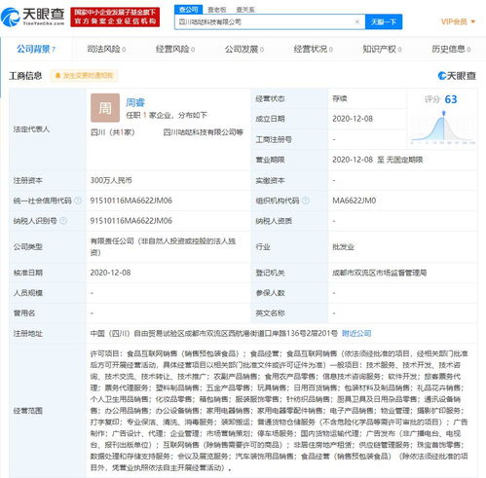
Task: Click the help icon beside 纳税人识别号
Action: pyautogui.click(x=63, y=221)
